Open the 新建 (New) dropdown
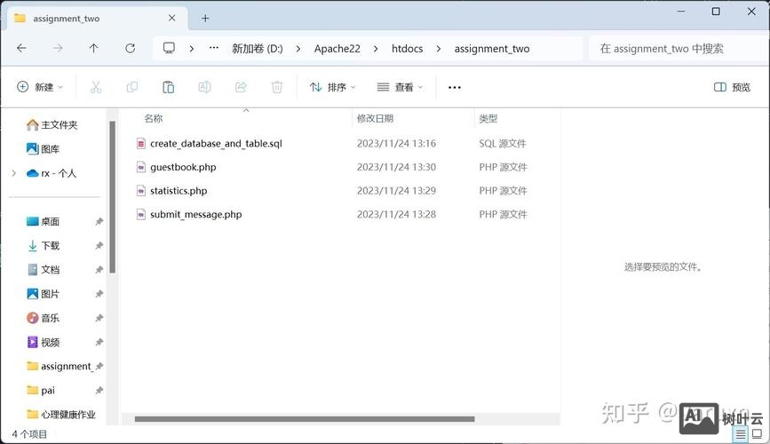 (40, 87)
